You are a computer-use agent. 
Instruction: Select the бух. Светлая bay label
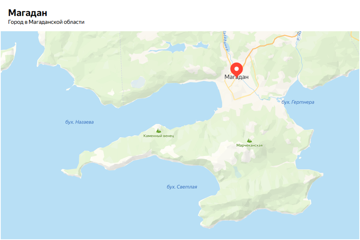tap(182, 187)
